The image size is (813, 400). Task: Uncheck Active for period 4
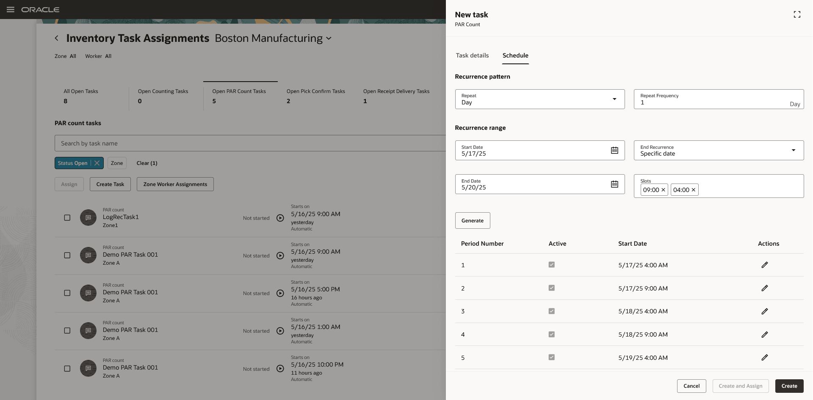(x=551, y=334)
